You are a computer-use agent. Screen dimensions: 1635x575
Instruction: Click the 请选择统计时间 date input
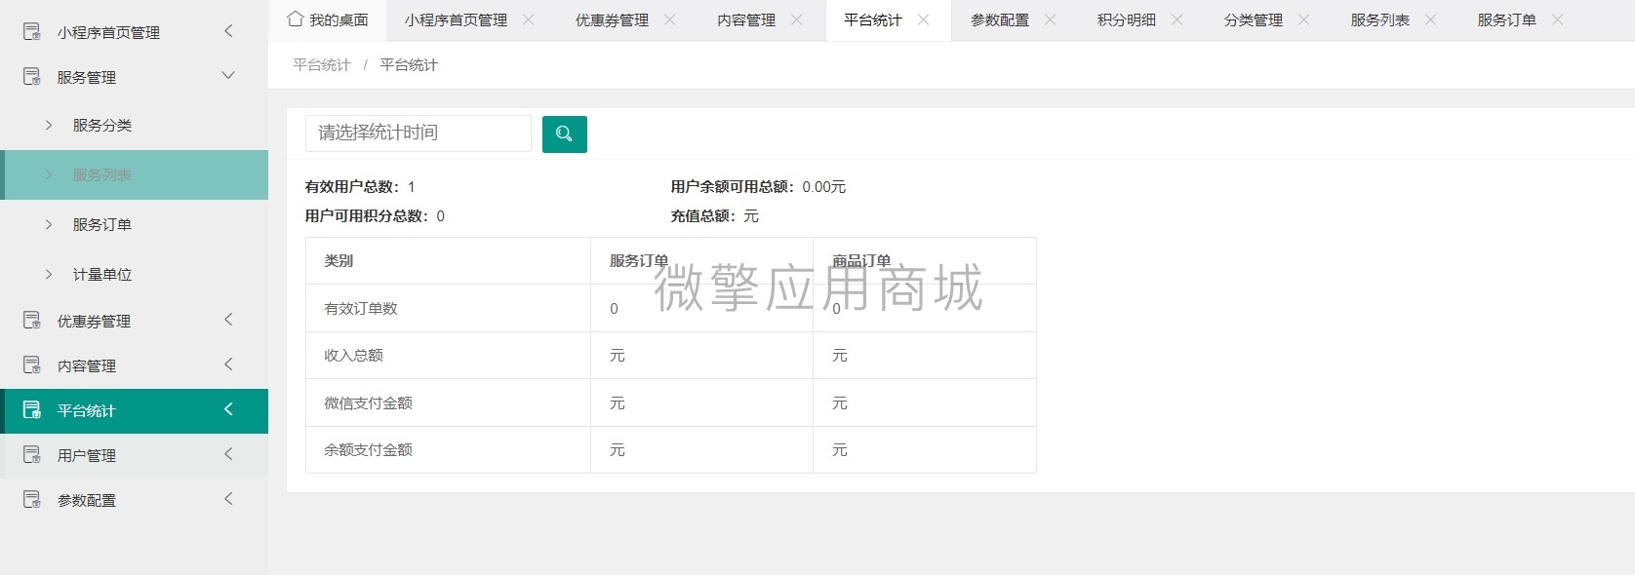point(419,134)
